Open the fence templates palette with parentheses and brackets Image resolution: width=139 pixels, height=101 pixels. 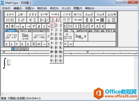[x=10, y=20]
